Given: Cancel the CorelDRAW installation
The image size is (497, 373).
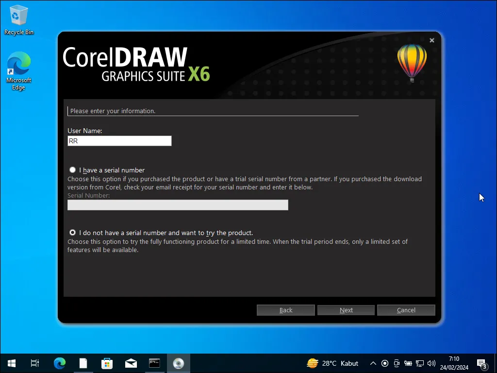Looking at the screenshot, I should pos(406,310).
